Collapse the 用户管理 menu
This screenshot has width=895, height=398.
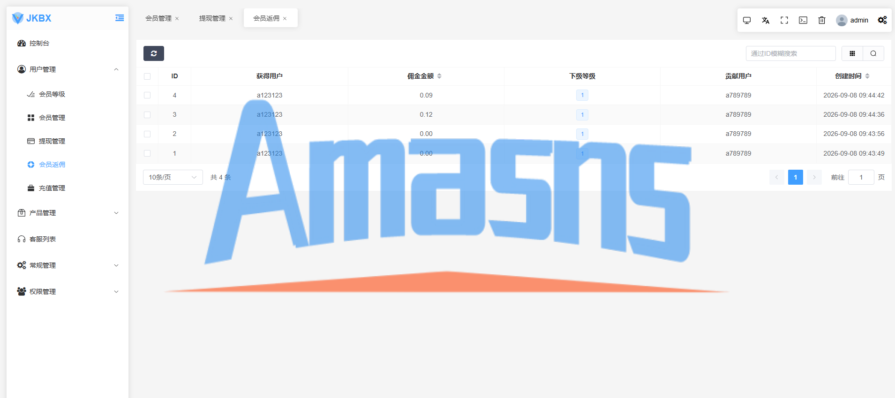click(68, 69)
